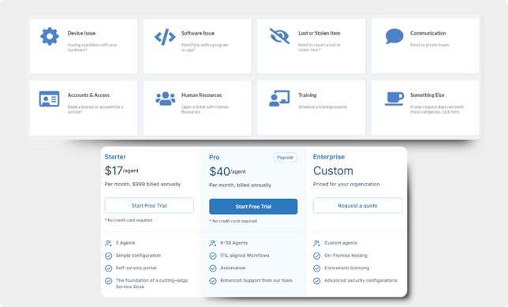Image resolution: width=508 pixels, height=307 pixels.
Task: Click the agents icon beside Custom agents
Action: point(317,243)
